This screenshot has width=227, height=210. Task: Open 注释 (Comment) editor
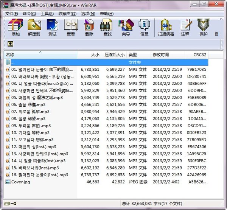[185, 27]
